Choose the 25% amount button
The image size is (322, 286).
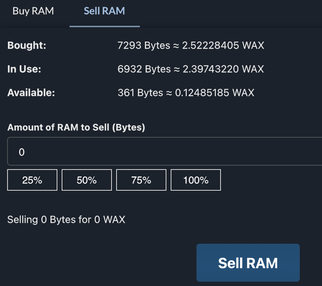[x=32, y=180]
